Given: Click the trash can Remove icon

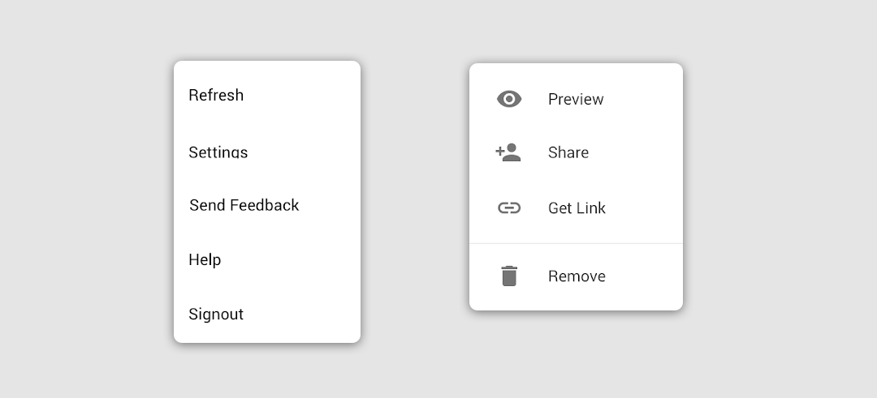Looking at the screenshot, I should click(509, 276).
